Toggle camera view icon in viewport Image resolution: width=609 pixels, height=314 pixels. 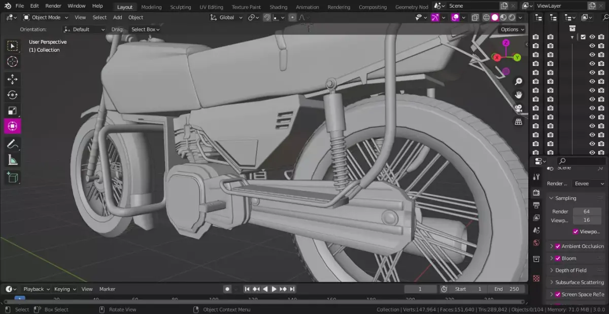coord(519,108)
